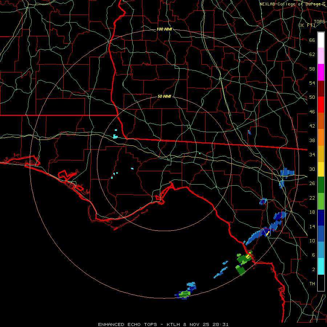This screenshot has height=327, width=327.
Task: Click the legend value "34"
Action: [x=312, y=155]
